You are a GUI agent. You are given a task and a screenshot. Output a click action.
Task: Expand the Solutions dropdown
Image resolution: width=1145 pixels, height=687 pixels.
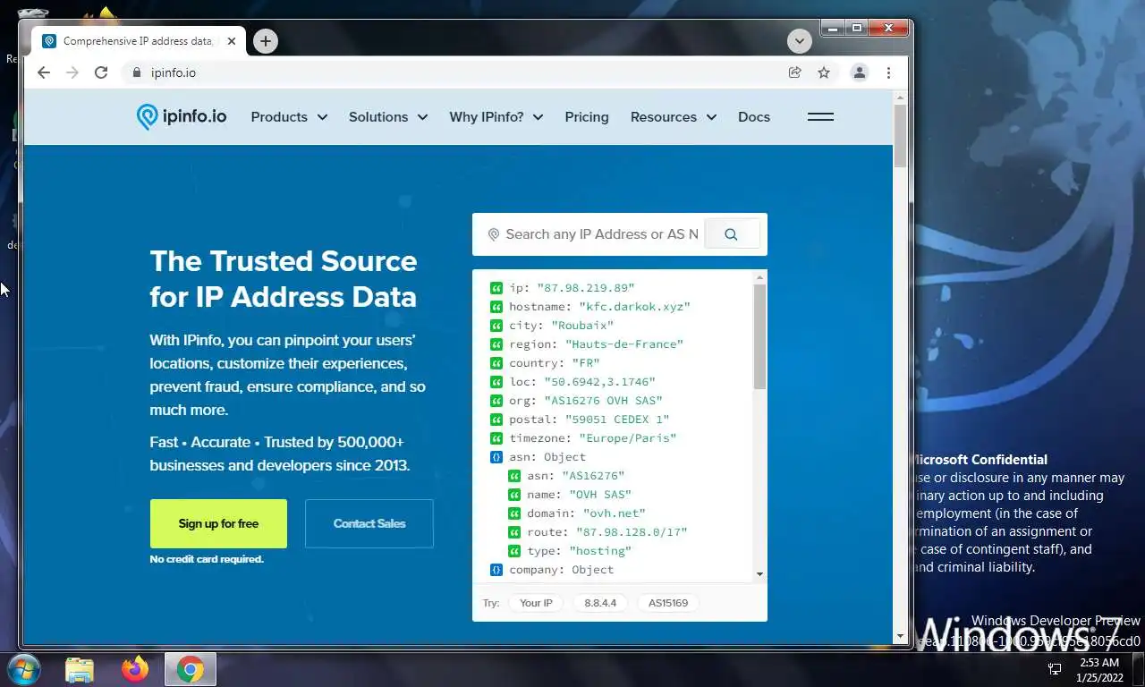[388, 117]
